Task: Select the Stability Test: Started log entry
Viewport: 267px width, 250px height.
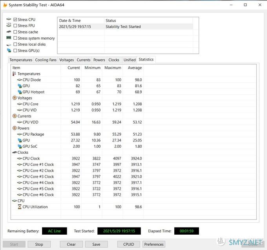Action: (x=125, y=27)
